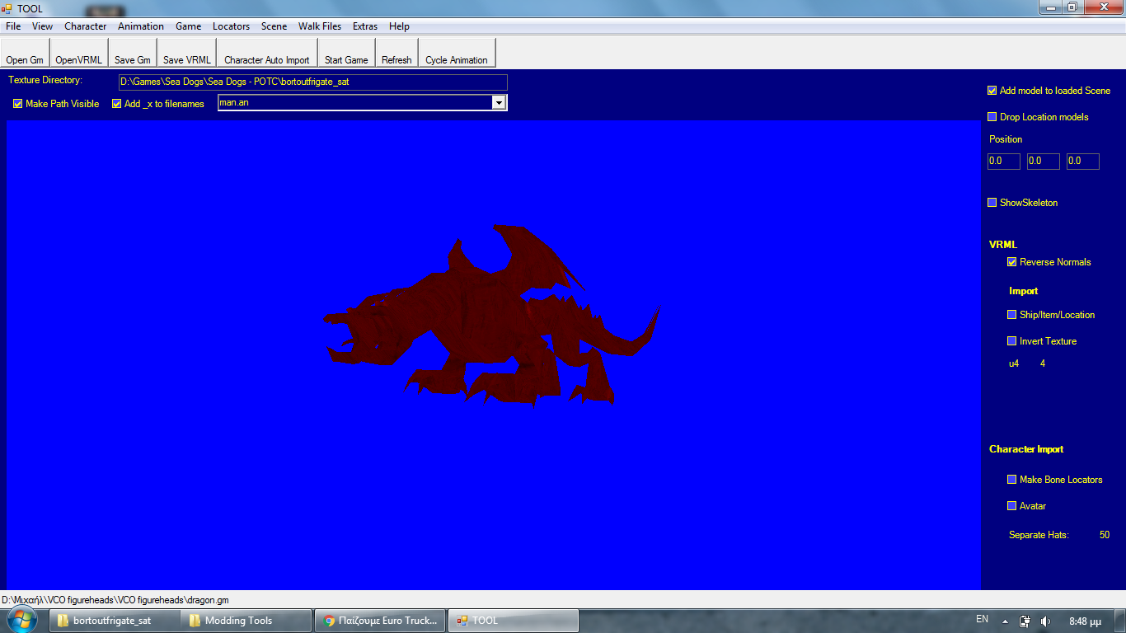Click the Separate Hats value 50
1126x633 pixels.
(1105, 535)
